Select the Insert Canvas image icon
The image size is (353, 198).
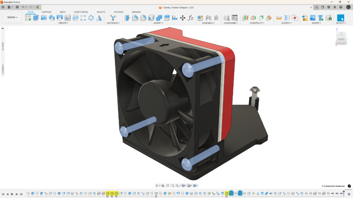pyautogui.click(x=313, y=18)
